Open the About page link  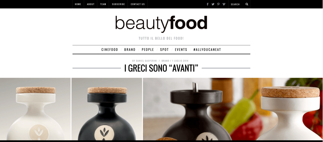91,4
